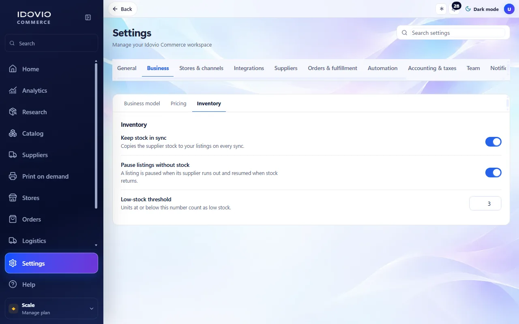This screenshot has height=324, width=519.
Task: Open the Suppliers settings tab
Action: (286, 68)
